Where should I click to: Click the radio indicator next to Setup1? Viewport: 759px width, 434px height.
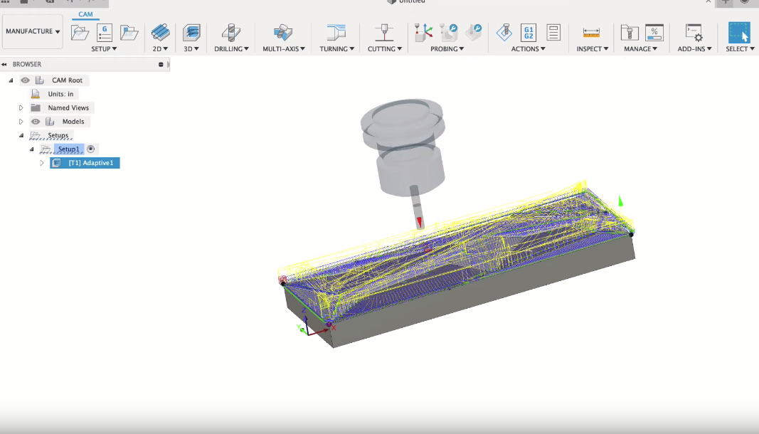(90, 149)
